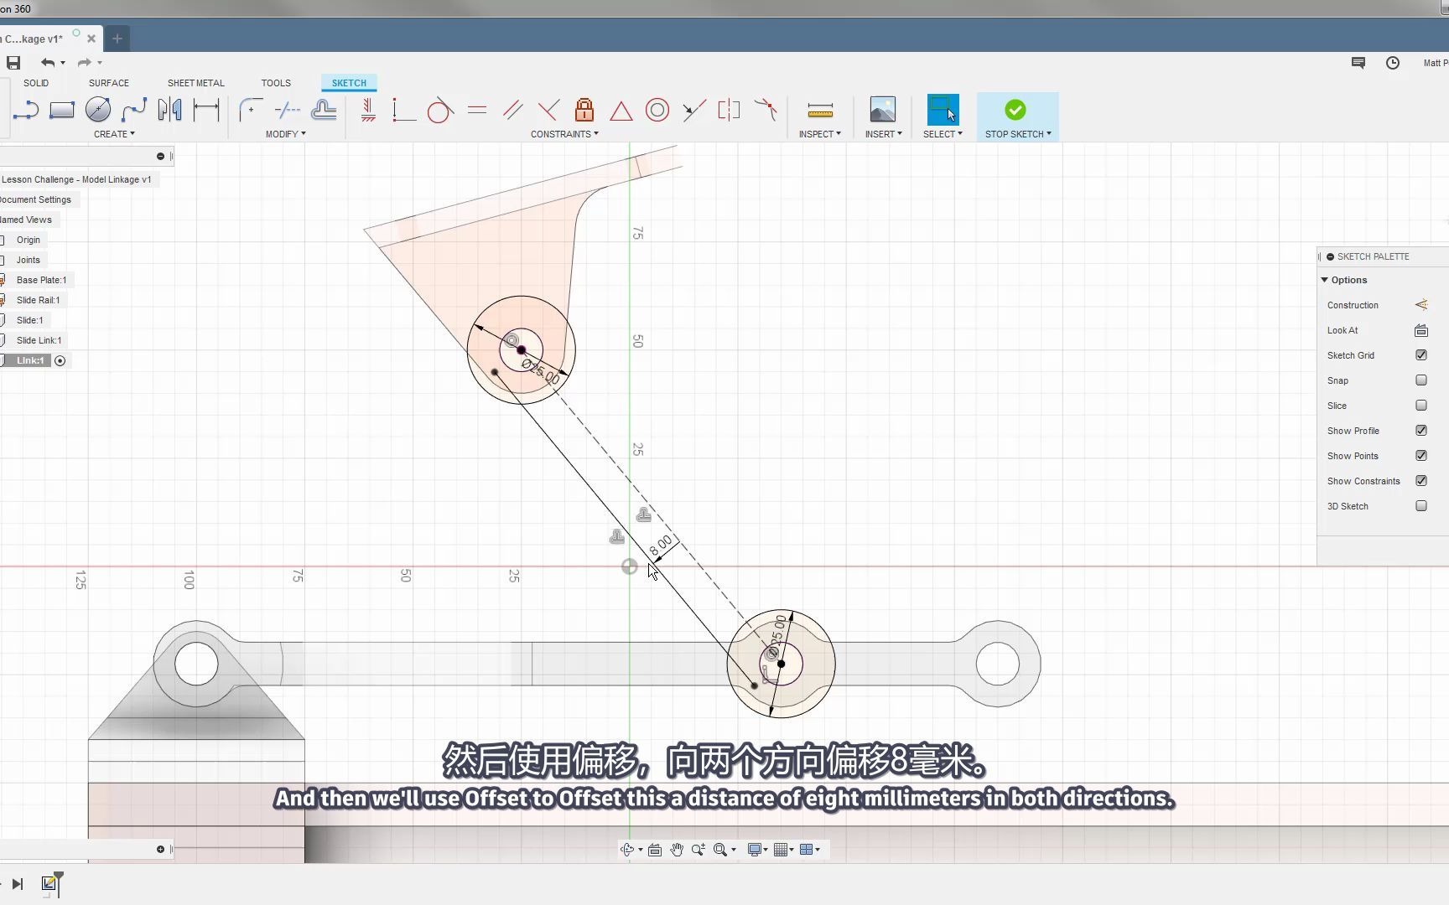Screen dimensions: 1449x905
Task: Toggle the Sketch Grid checkbox
Action: (x=1421, y=354)
